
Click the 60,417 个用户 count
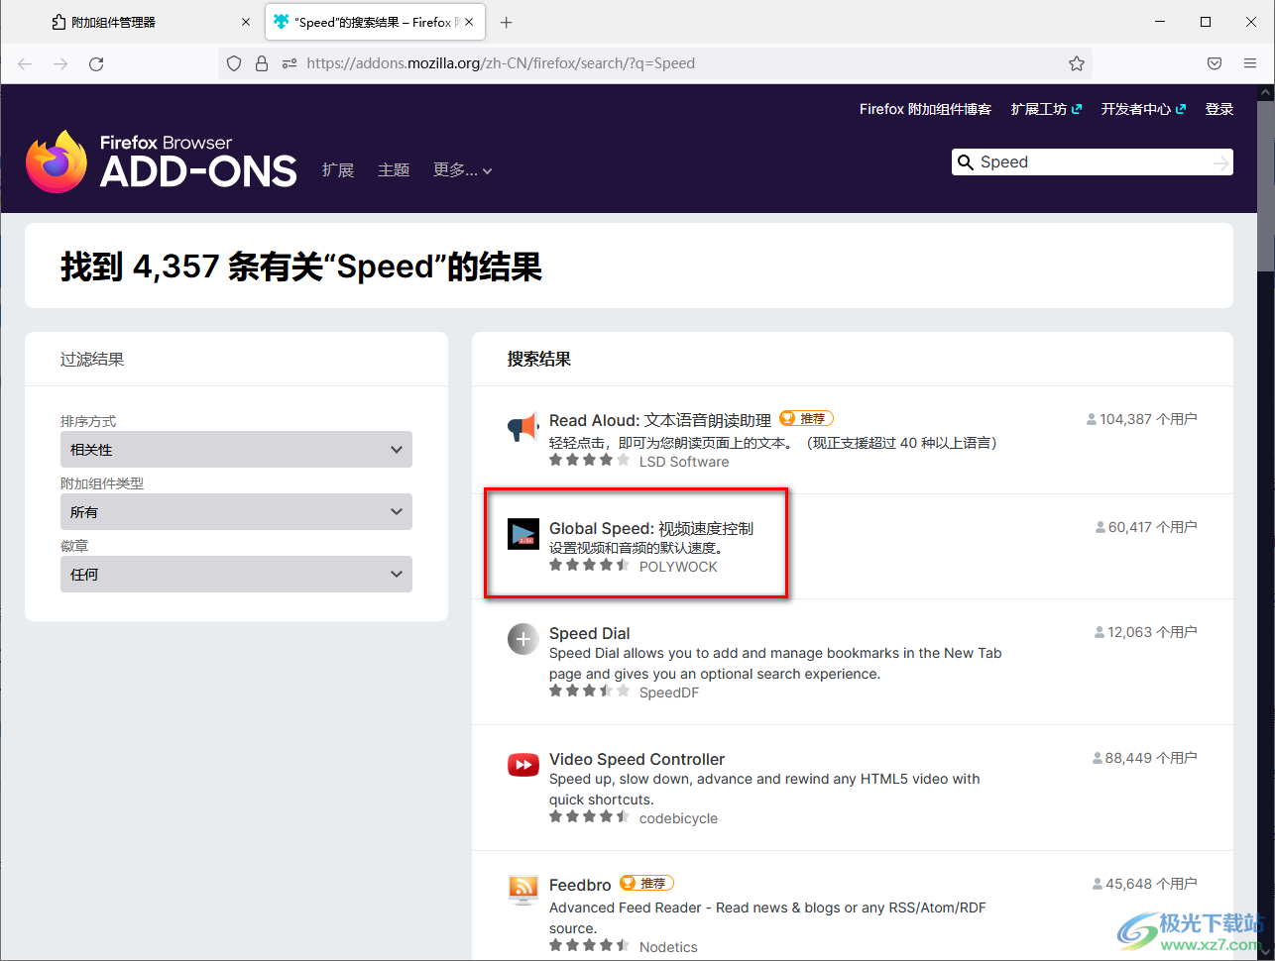pos(1146,527)
